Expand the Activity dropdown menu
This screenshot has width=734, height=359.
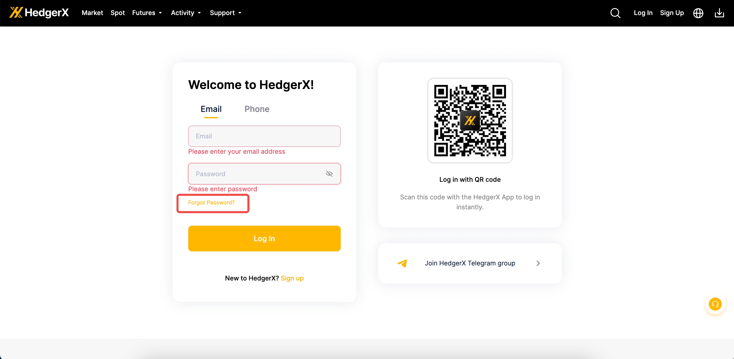pyautogui.click(x=186, y=13)
